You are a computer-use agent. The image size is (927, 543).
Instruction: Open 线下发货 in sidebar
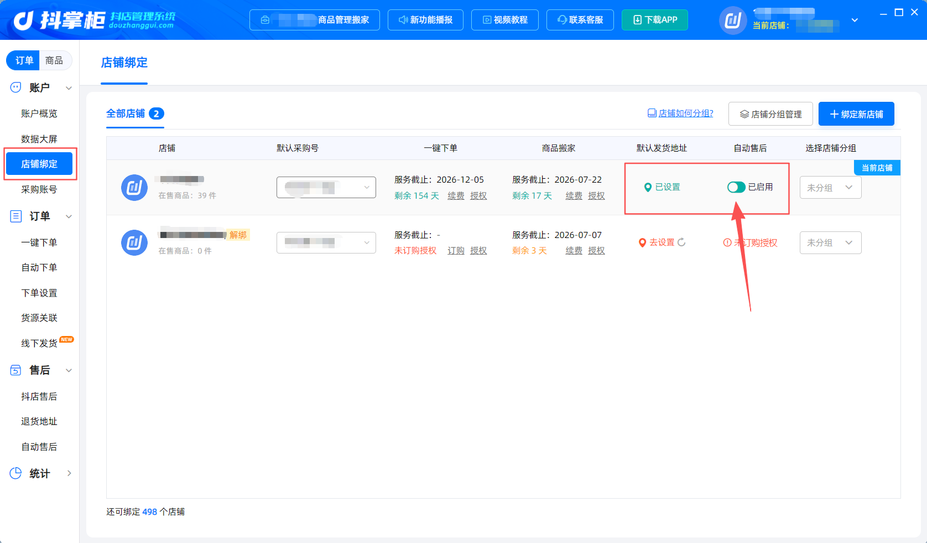(x=39, y=343)
